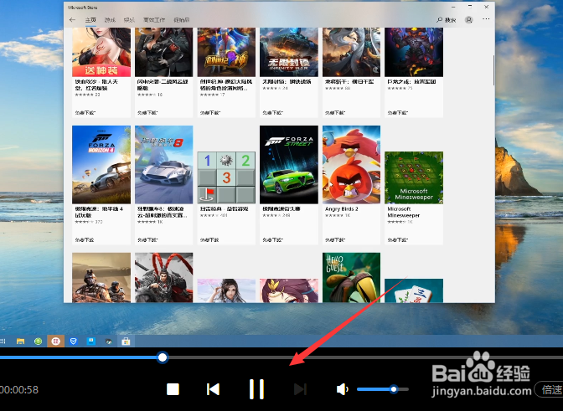Stop the video playback
Viewport: 563px width, 411px height.
point(173,389)
